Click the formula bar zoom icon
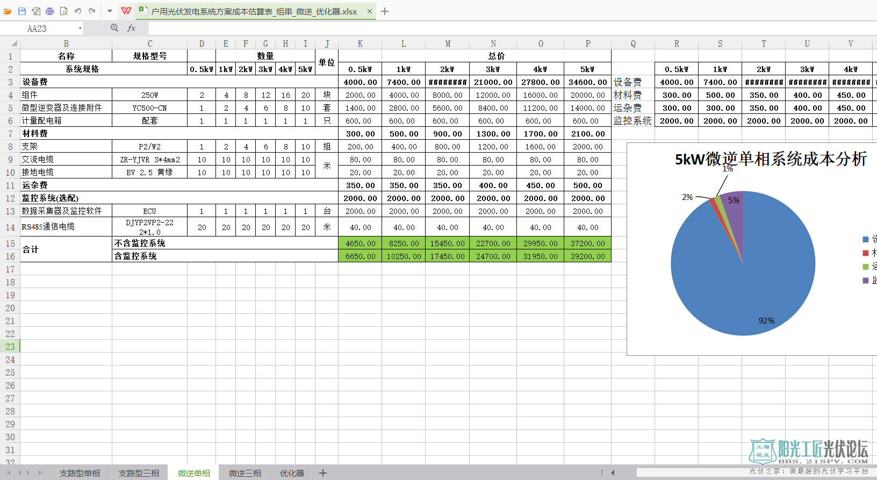Screen dimensions: 877x480 [x=114, y=28]
